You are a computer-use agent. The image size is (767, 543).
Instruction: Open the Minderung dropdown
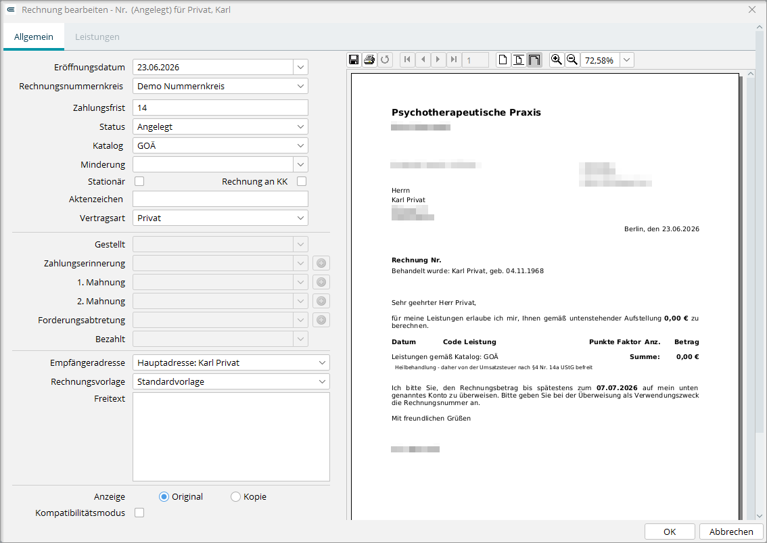300,165
